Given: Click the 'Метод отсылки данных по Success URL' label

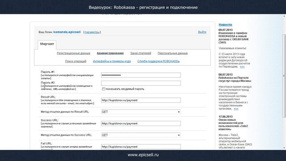Looking at the screenshot, I should click(67, 135).
